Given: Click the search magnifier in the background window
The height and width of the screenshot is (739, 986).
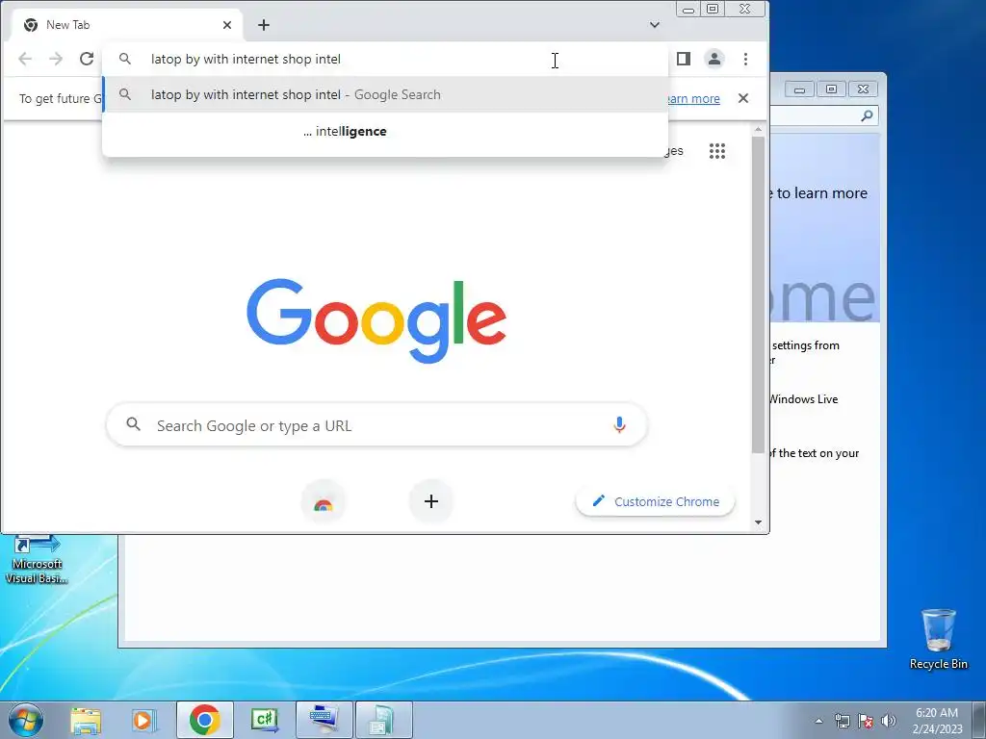Looking at the screenshot, I should (x=868, y=115).
